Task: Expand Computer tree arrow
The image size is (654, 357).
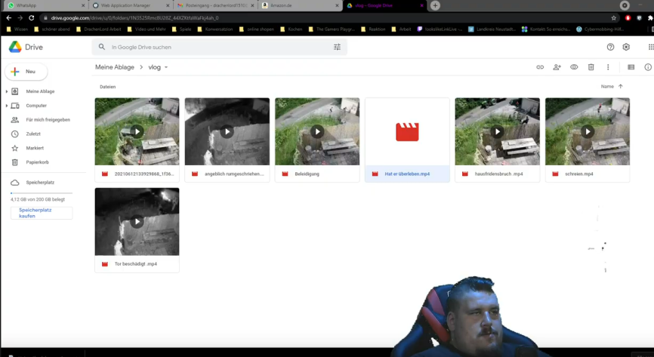Action: pos(6,106)
